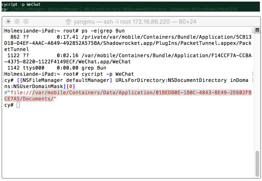262x181 pixels.
Task: Minimize the terminal window
Action: point(17,22)
